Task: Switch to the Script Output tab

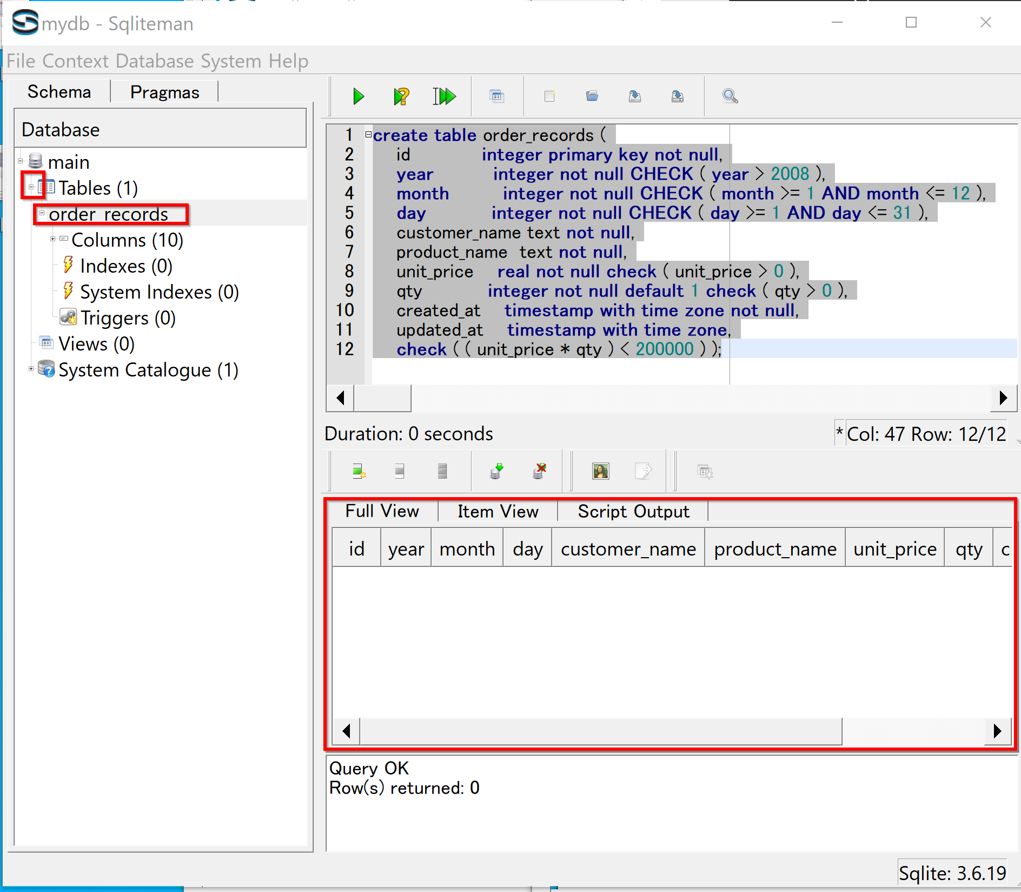Action: [633, 511]
